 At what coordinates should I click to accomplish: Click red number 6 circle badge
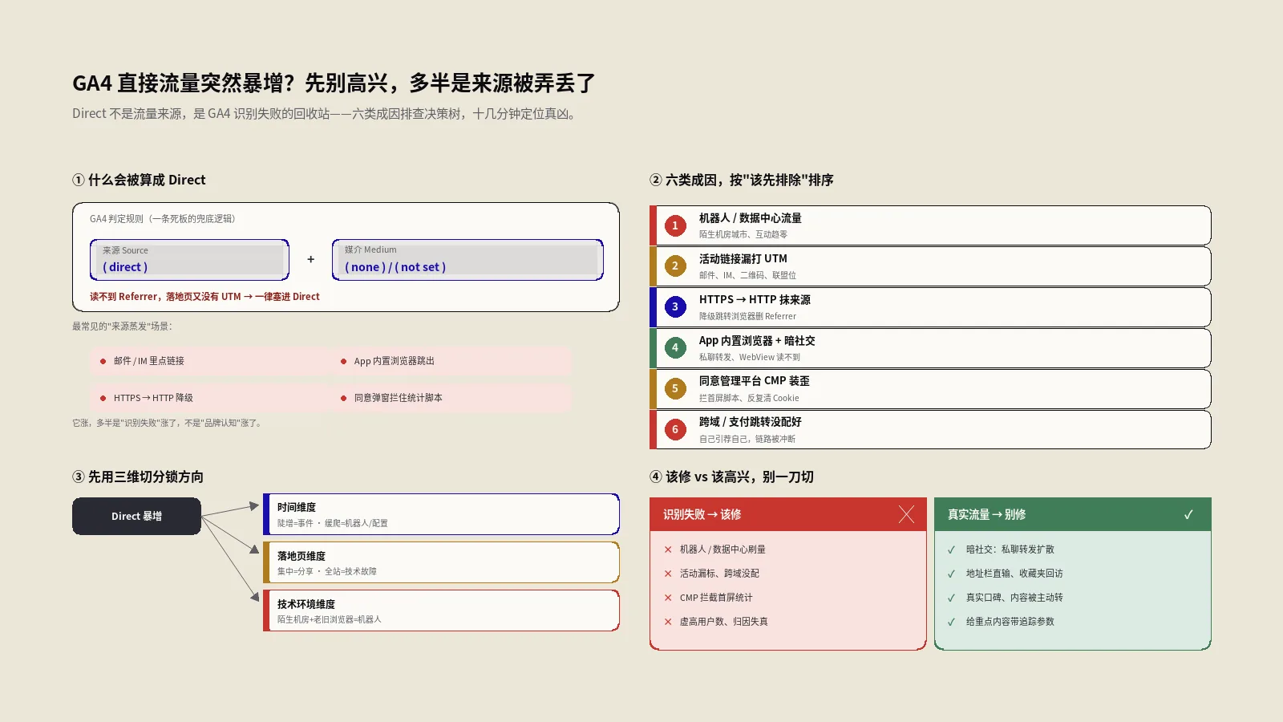675,430
